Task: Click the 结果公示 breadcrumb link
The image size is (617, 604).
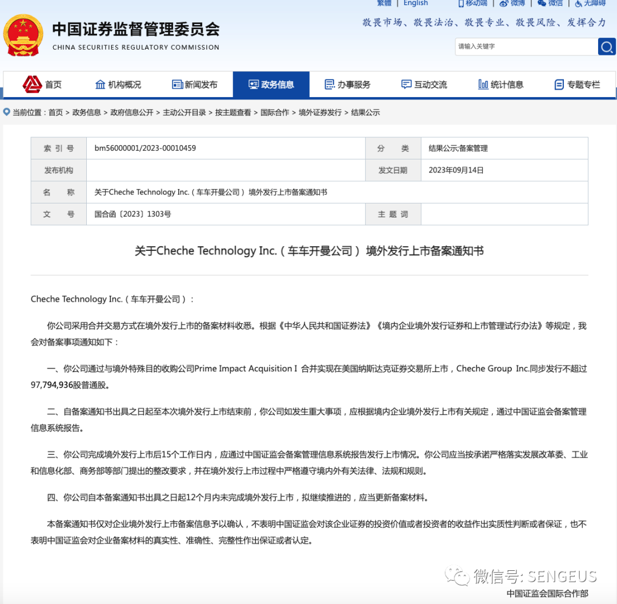Action: pos(366,113)
